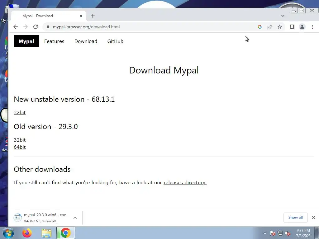Share this page using the share icon
319x239 pixels.
click(270, 27)
